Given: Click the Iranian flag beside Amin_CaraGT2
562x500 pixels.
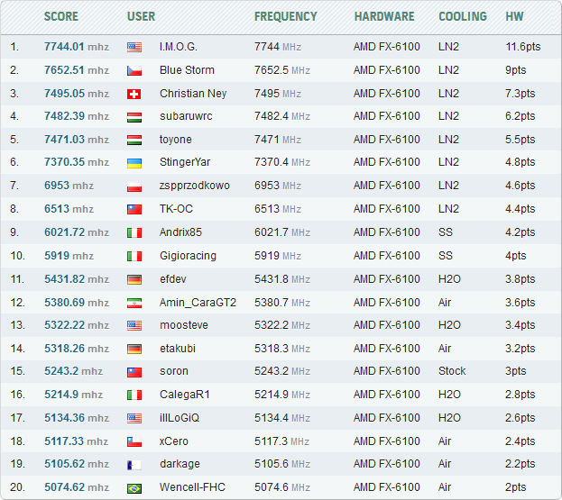Looking at the screenshot, I should (x=134, y=303).
